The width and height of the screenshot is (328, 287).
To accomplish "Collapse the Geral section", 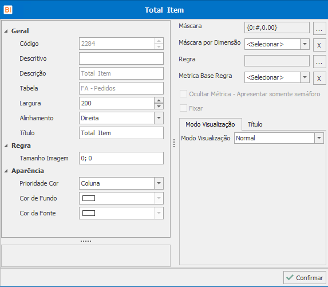I will click(6, 31).
